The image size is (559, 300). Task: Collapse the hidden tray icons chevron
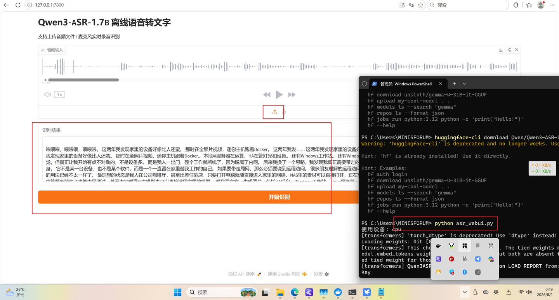tap(465, 292)
